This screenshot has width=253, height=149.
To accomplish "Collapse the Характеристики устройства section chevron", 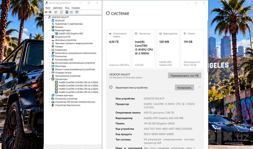I will pyautogui.click(x=199, y=87).
